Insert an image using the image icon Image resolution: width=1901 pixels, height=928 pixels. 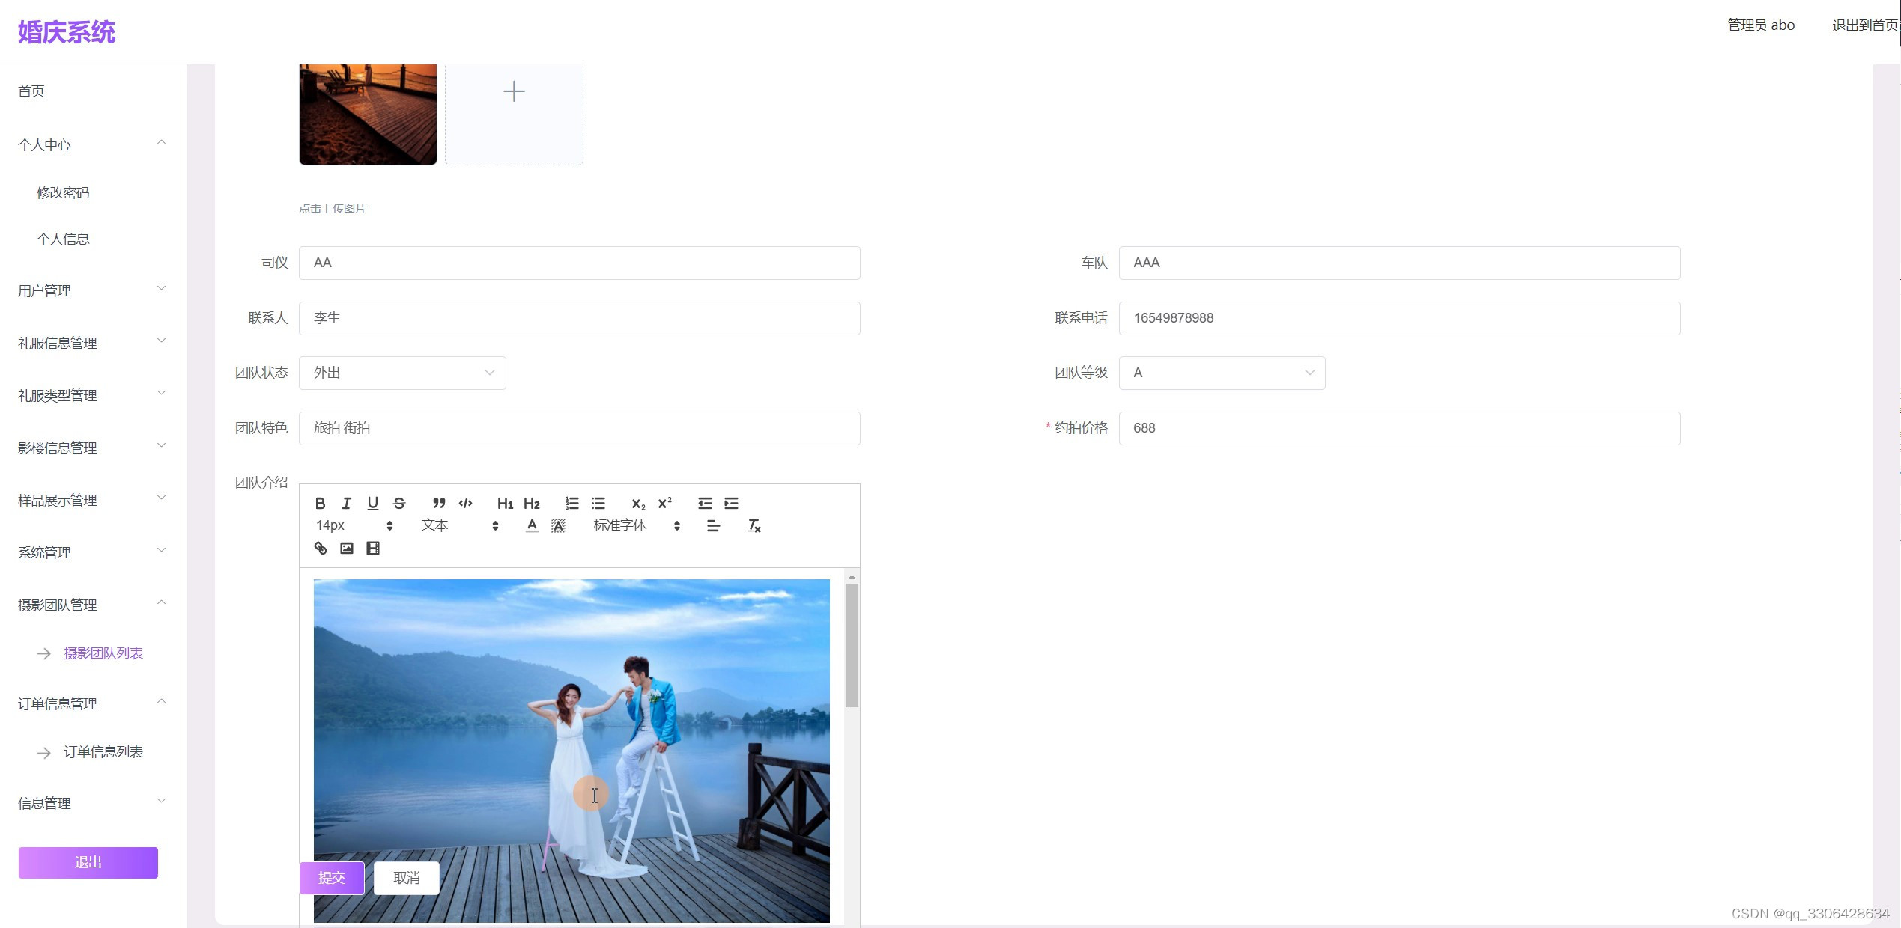346,549
